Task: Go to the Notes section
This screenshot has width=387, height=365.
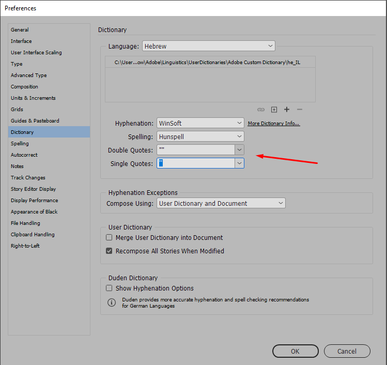Action: pyautogui.click(x=49, y=166)
